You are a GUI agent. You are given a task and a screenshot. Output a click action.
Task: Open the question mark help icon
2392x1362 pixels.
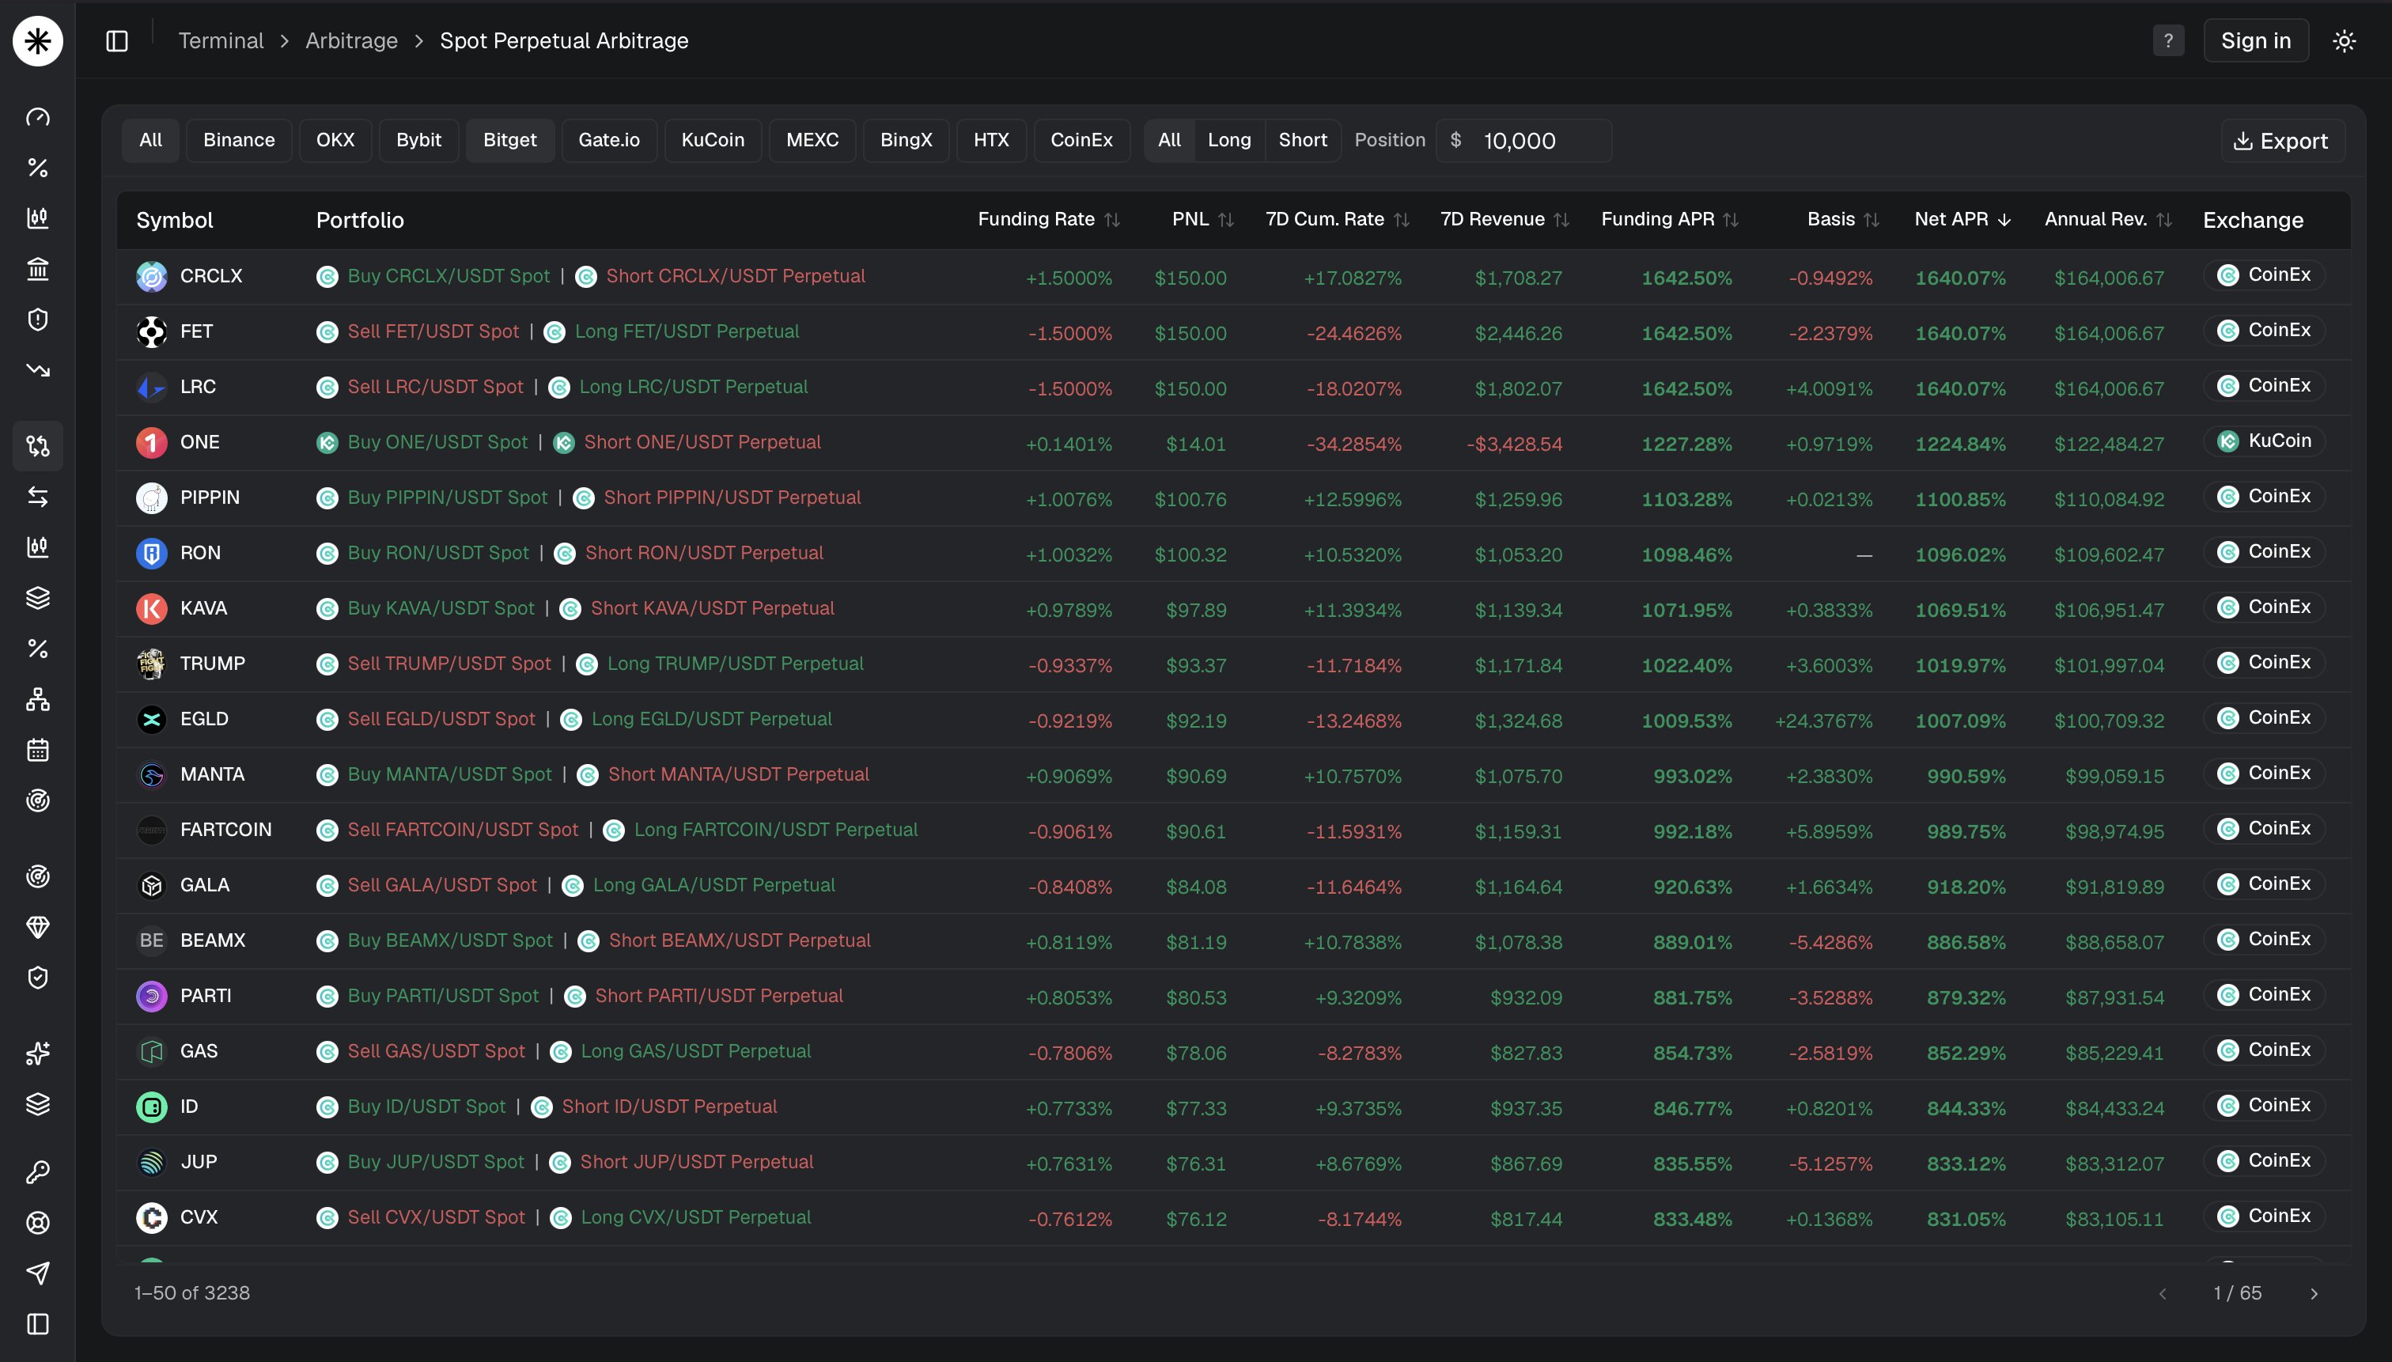2167,41
